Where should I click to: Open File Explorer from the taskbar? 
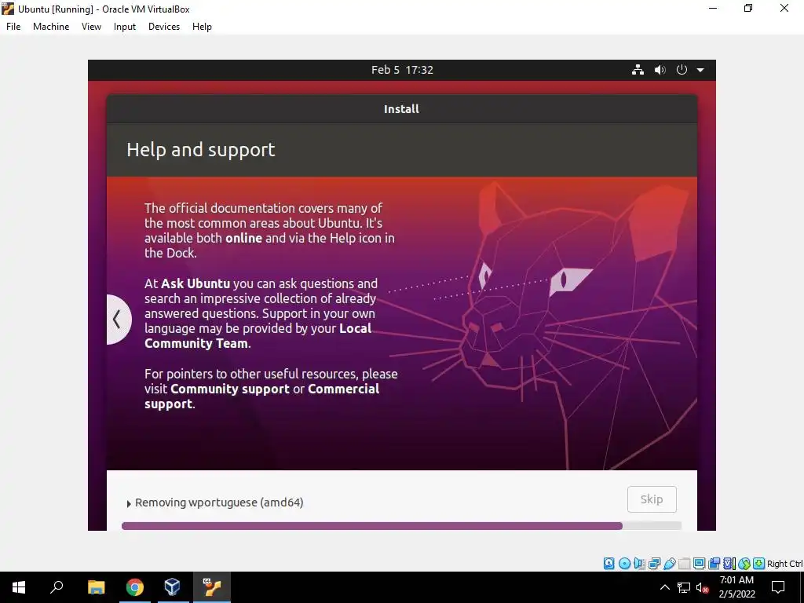click(x=96, y=587)
